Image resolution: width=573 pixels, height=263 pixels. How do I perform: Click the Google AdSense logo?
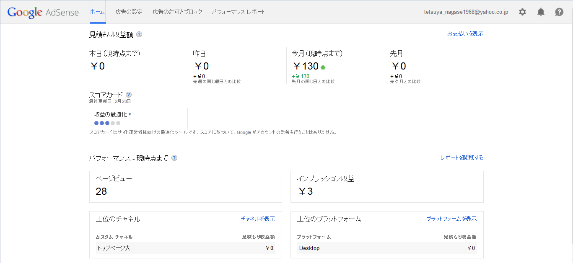pos(43,12)
